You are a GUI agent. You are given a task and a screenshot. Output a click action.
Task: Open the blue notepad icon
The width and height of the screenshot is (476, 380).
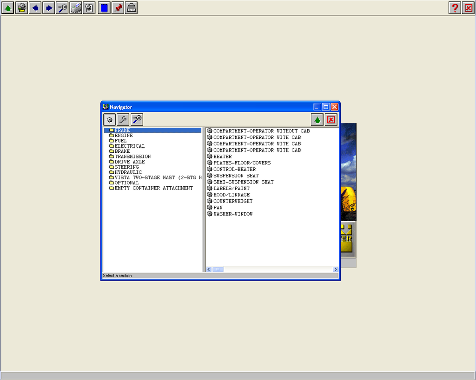click(x=105, y=8)
